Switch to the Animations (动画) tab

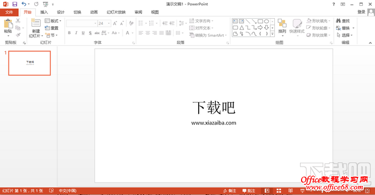click(x=94, y=12)
